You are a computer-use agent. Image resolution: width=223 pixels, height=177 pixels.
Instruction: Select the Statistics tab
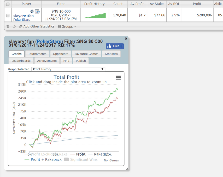tap(111, 54)
